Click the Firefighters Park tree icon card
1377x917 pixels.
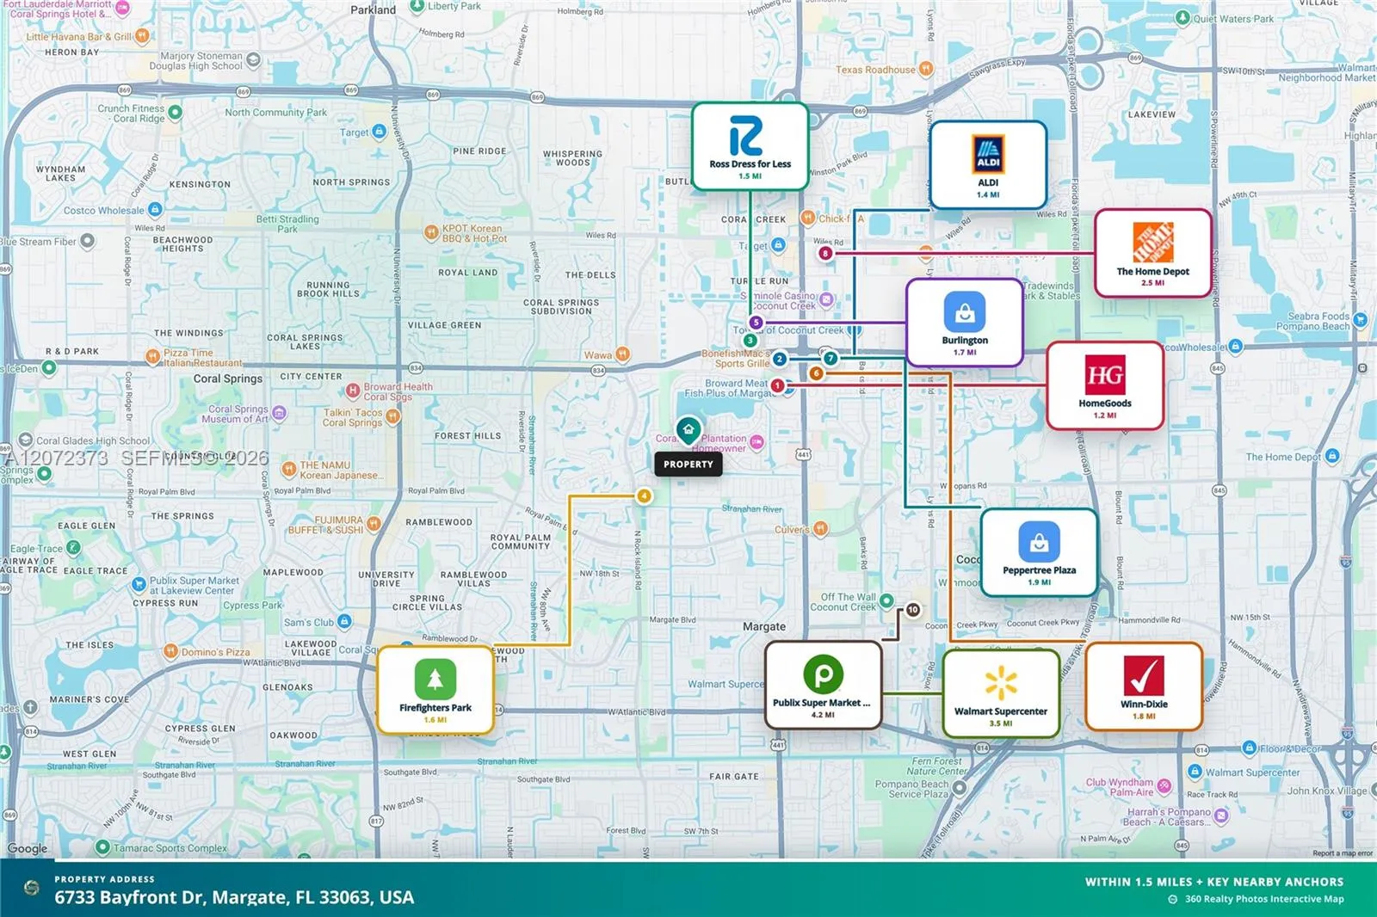click(435, 690)
